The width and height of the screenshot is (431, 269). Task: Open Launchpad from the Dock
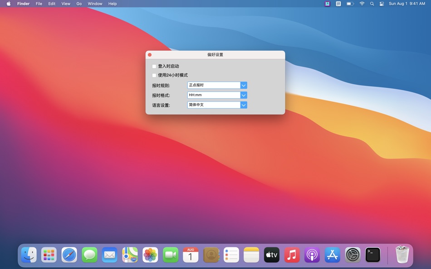pyautogui.click(x=49, y=255)
